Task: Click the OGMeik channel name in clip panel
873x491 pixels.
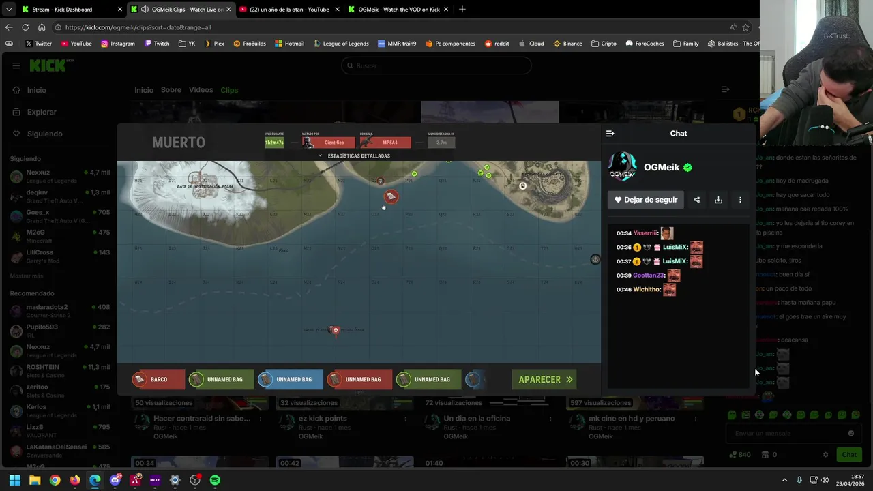Action: pos(662,167)
